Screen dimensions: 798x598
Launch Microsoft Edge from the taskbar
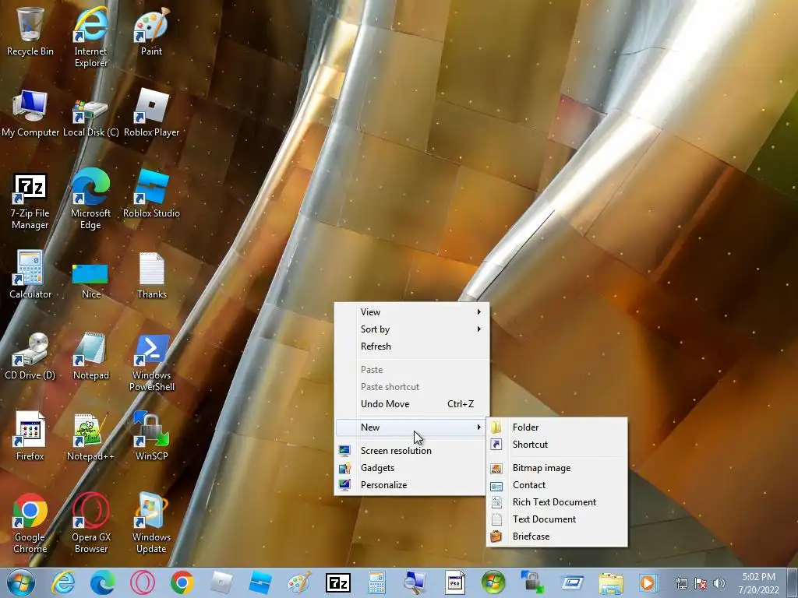[103, 582]
